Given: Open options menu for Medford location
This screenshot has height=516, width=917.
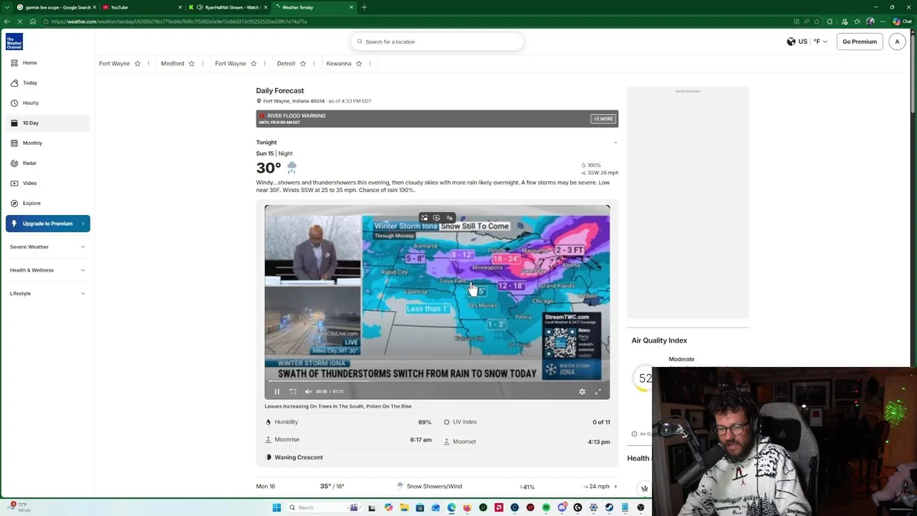Looking at the screenshot, I should coord(202,63).
